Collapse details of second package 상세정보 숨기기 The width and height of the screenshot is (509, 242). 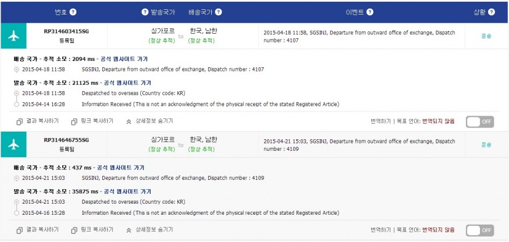coord(150,230)
